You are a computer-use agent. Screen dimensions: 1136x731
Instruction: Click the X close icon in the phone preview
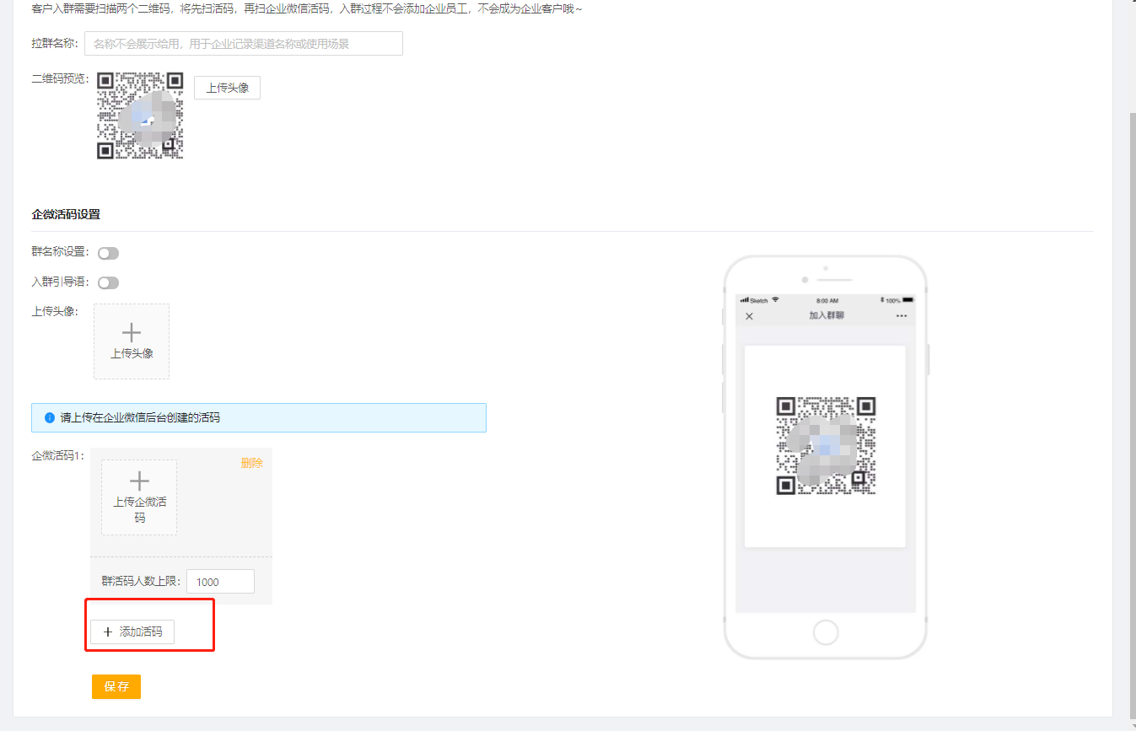pos(749,316)
